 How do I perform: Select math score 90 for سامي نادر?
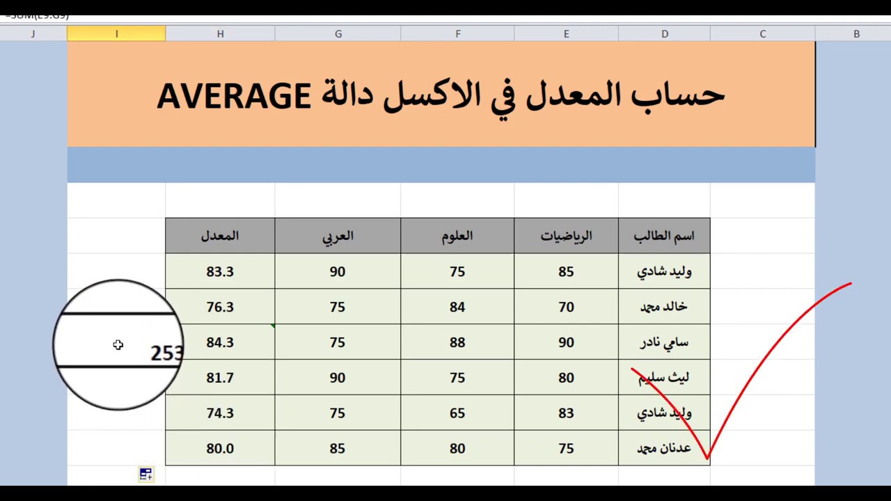tap(566, 342)
